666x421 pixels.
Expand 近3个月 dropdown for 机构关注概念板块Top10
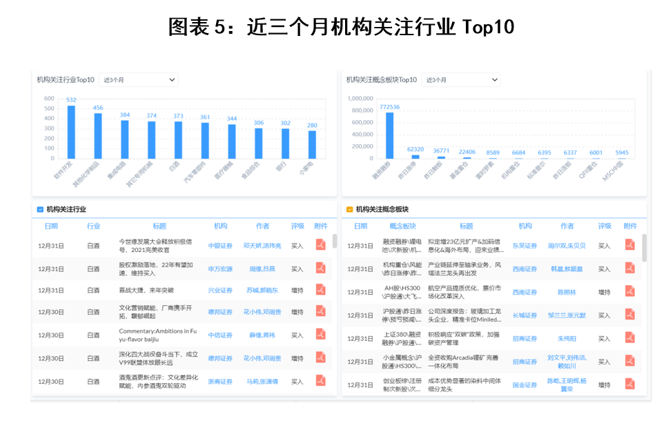[460, 80]
